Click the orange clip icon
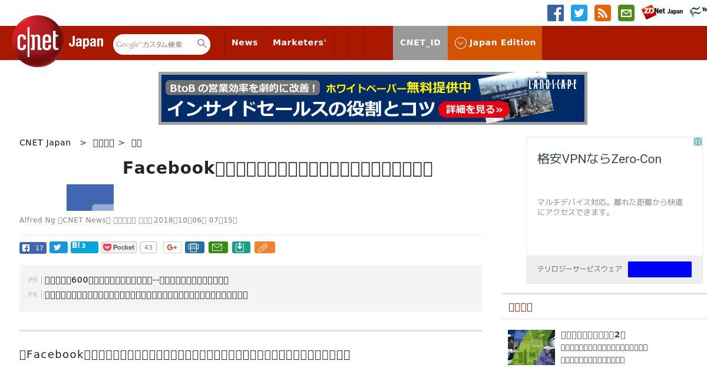This screenshot has width=707, height=371. pos(265,247)
